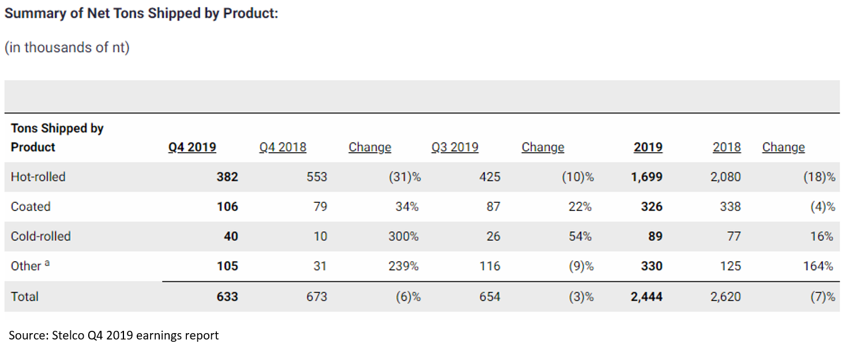Select the Cold-rolled row label
The height and width of the screenshot is (351, 845).
(x=40, y=236)
